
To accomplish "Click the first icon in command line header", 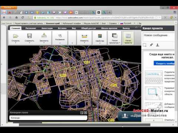I will click(x=82, y=113).
